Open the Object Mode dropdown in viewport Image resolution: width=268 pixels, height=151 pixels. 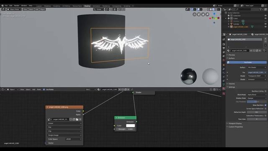pos(14,9)
